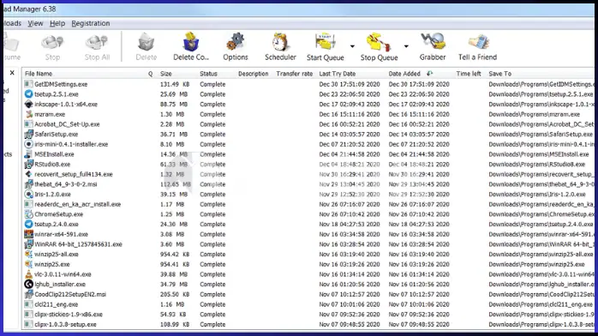
Task: Sort by File Name column header
Action: coord(39,74)
